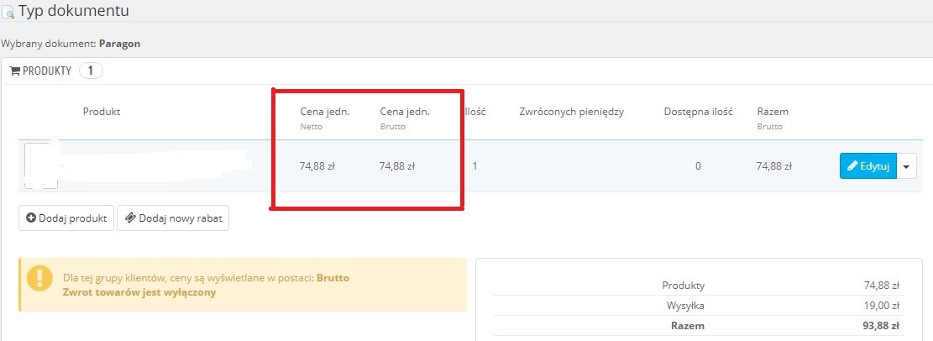Click the document icon beside Typ dokumentu

(8, 13)
